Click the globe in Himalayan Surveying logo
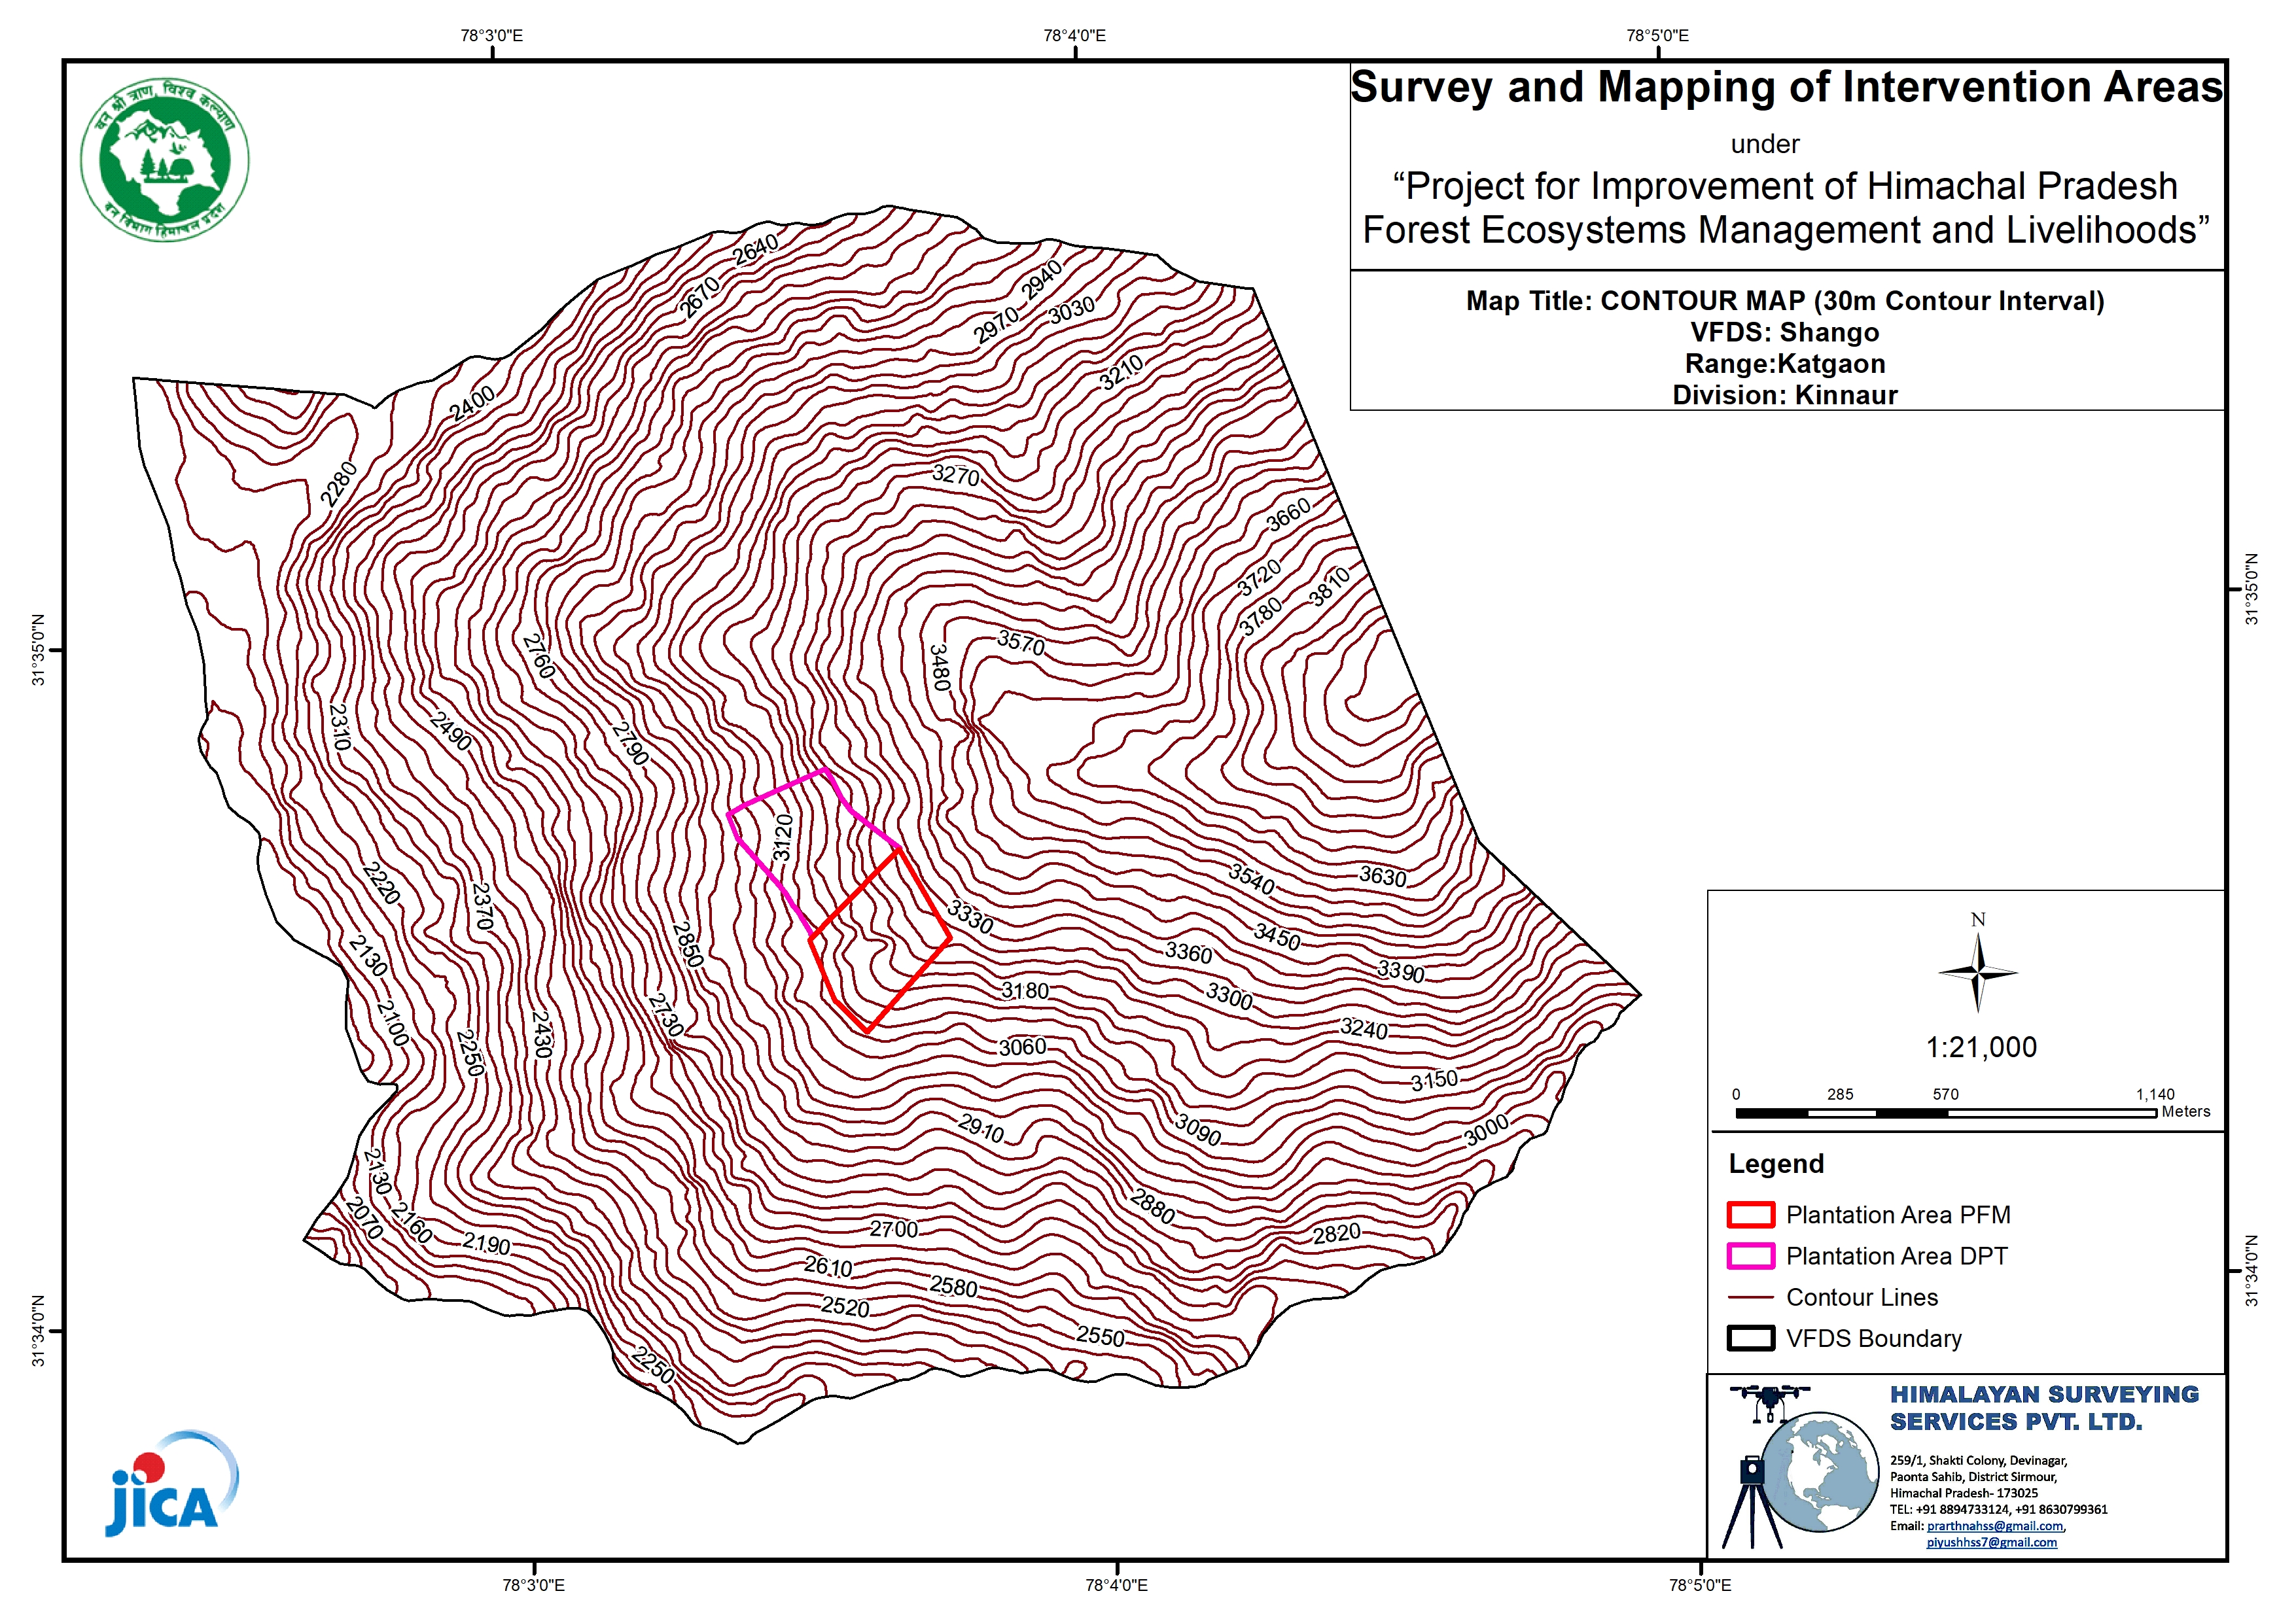The width and height of the screenshot is (2296, 1623). (1819, 1472)
